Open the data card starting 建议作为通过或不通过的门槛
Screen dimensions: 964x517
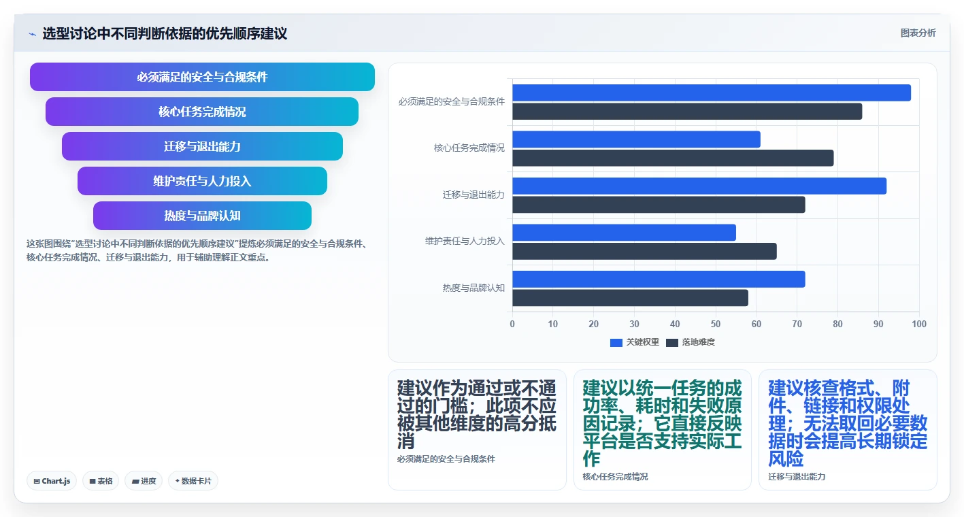point(477,430)
